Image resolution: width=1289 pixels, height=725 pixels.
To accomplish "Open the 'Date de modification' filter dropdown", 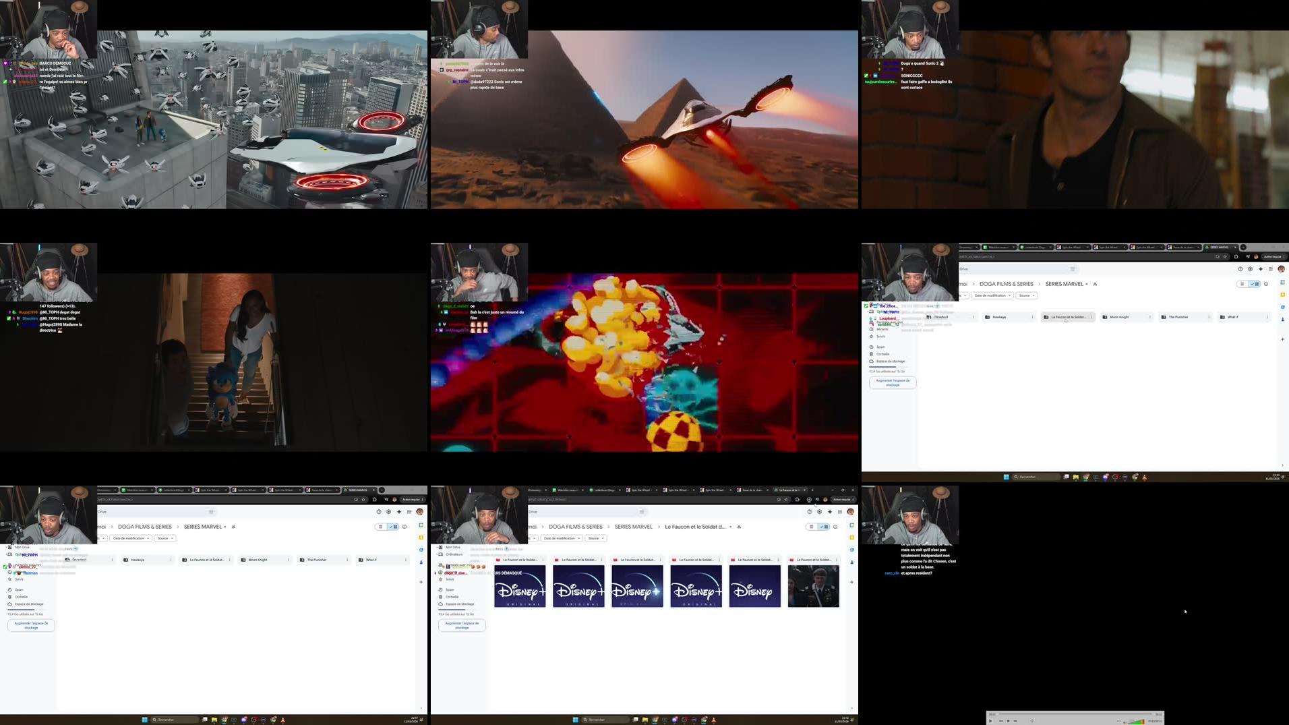I will (992, 295).
